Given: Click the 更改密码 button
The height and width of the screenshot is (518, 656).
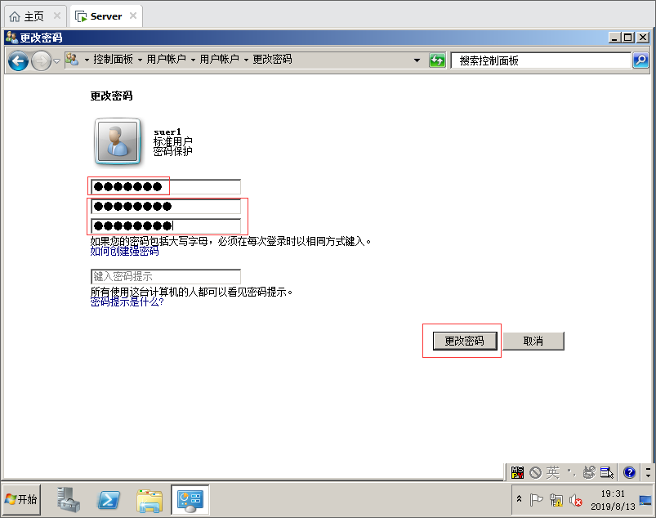Looking at the screenshot, I should 464,341.
